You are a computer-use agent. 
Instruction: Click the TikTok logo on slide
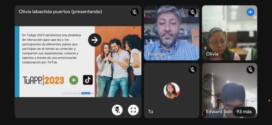click(88, 80)
